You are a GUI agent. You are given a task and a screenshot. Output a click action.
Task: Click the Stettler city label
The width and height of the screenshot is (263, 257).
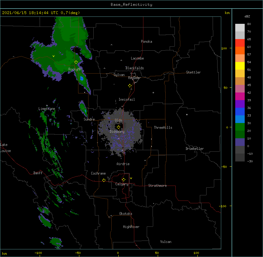coord(193,72)
